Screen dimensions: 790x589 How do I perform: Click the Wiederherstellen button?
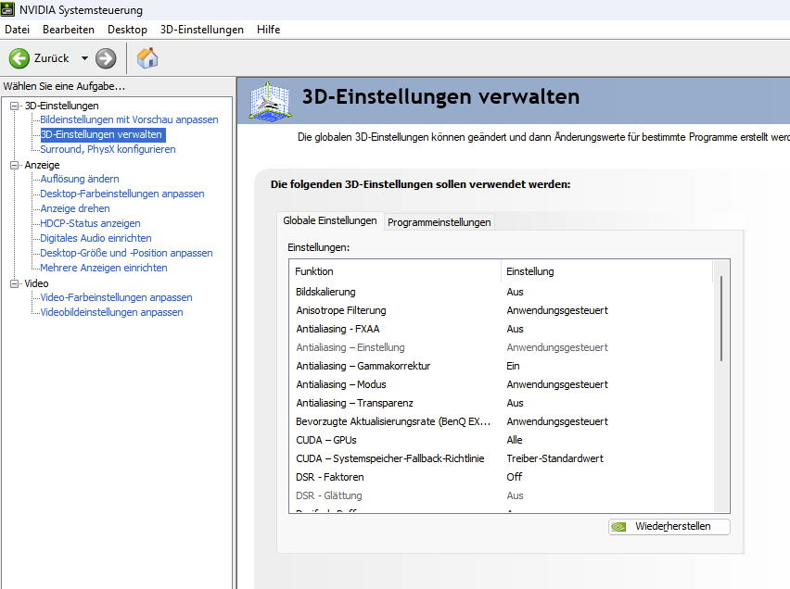pos(669,527)
